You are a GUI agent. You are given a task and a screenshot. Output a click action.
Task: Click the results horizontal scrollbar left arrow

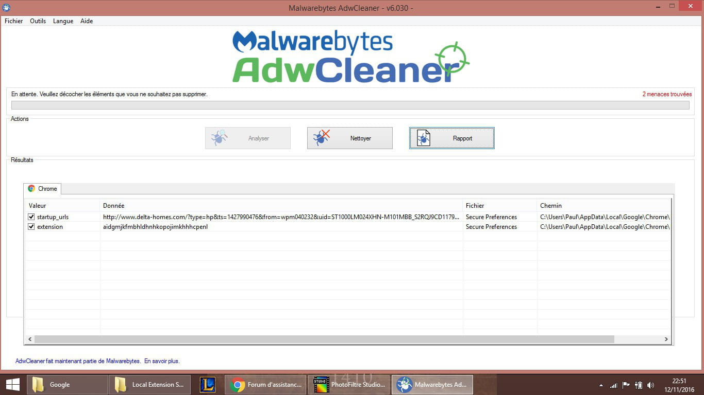coord(30,339)
